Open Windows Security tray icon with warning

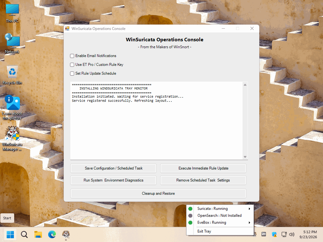tap(274, 234)
